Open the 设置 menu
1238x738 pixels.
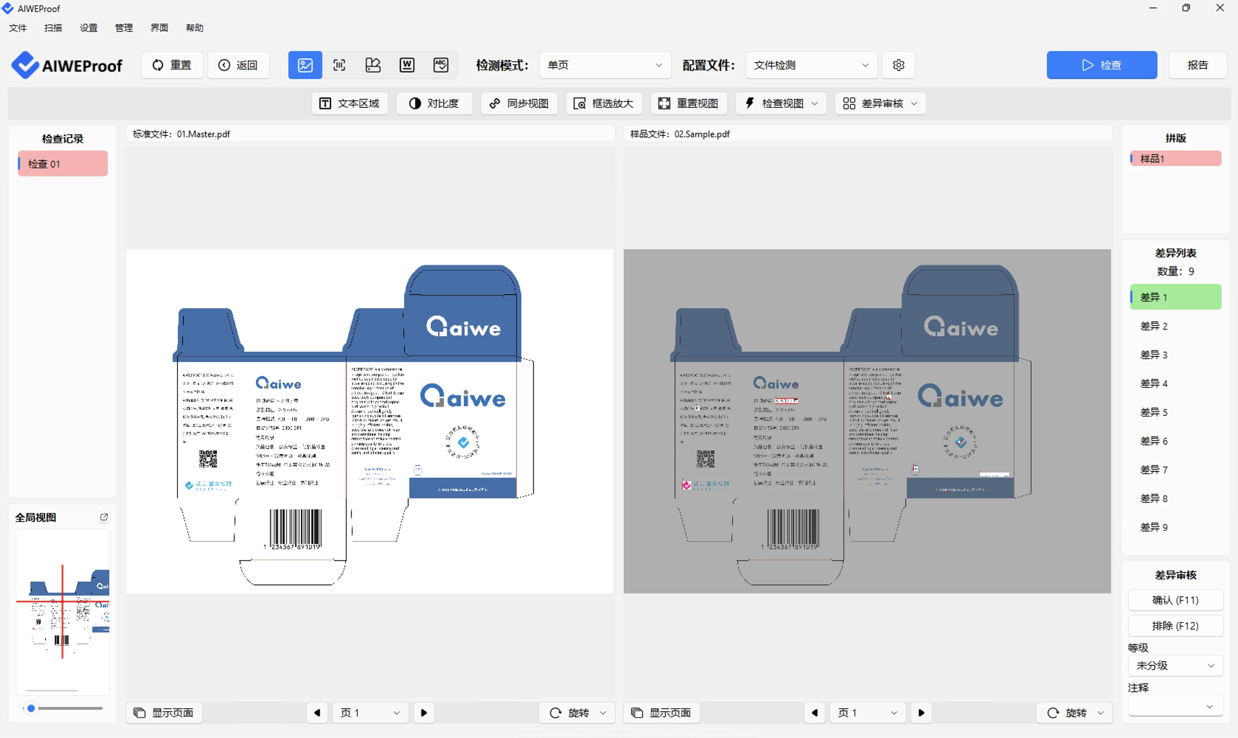point(88,28)
